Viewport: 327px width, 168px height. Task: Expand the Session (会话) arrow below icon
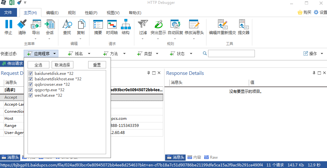[49, 39]
